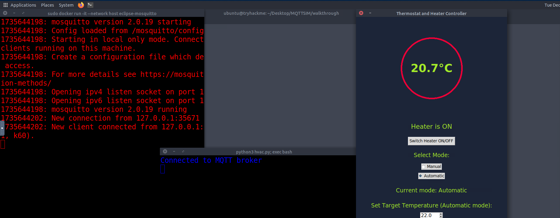Open the Applications menu
This screenshot has height=218, width=560.
click(20, 5)
